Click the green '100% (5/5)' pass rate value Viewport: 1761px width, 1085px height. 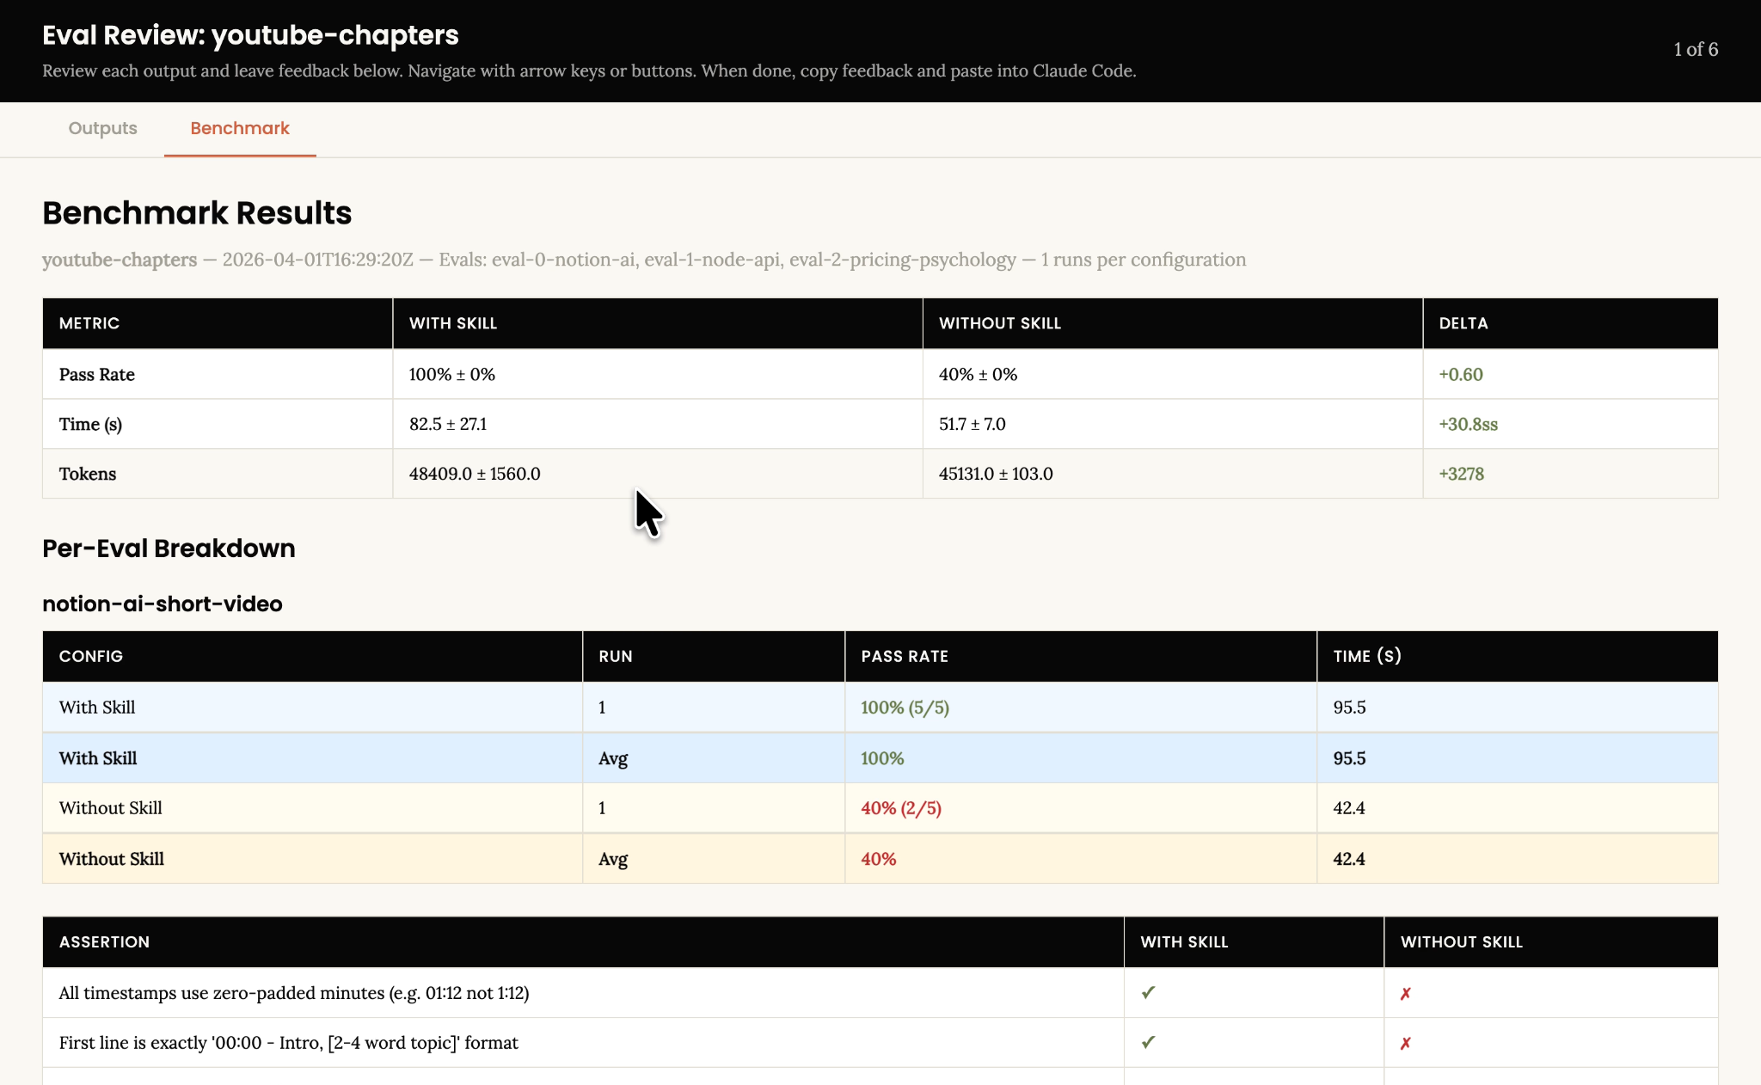[x=903, y=707]
